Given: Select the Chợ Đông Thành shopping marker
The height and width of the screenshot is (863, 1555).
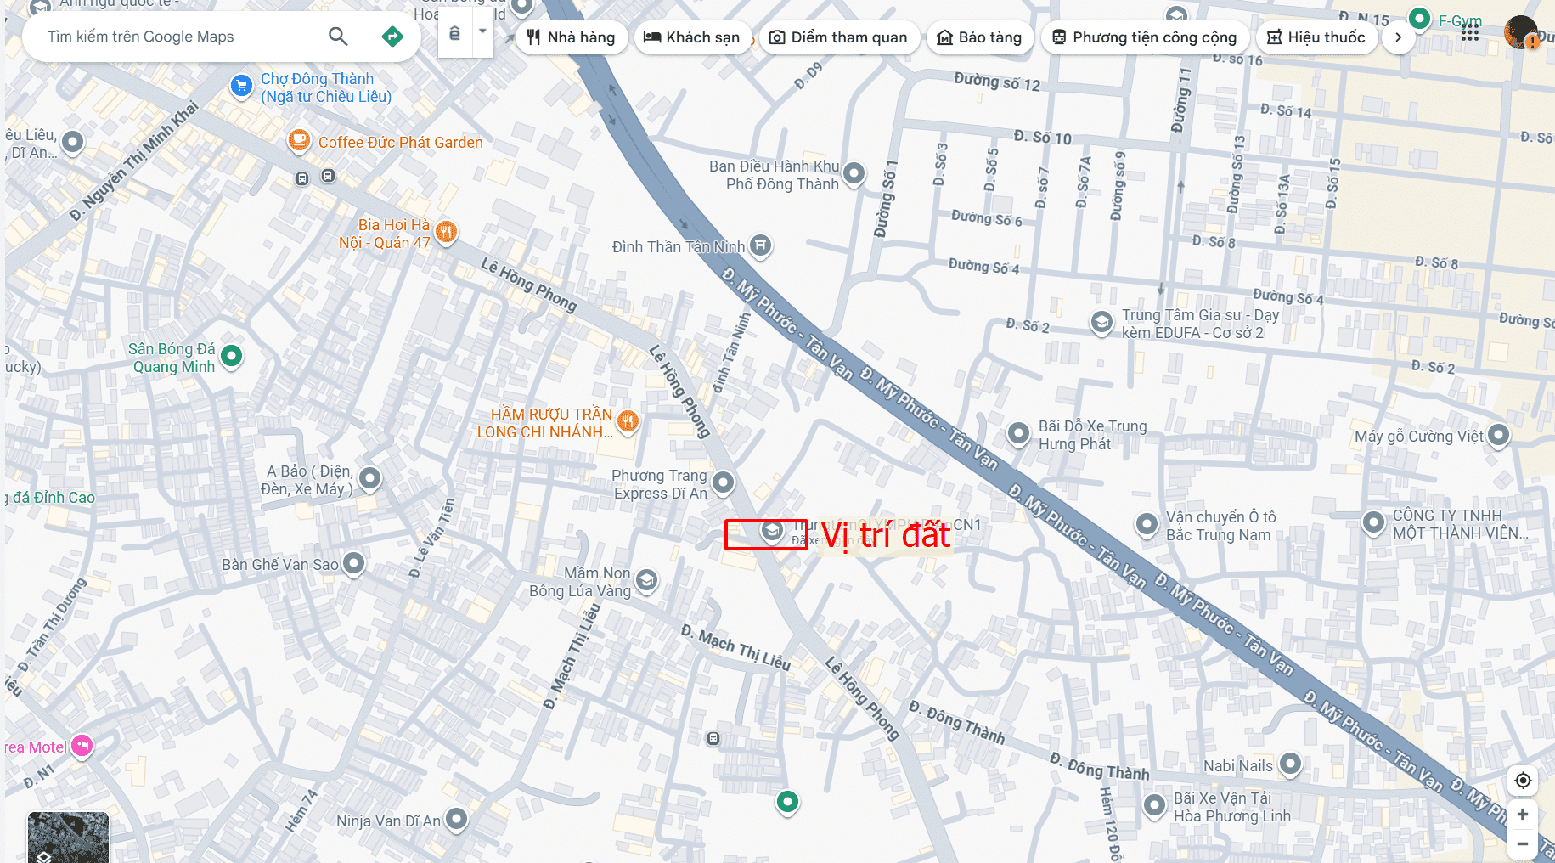Looking at the screenshot, I should (241, 86).
